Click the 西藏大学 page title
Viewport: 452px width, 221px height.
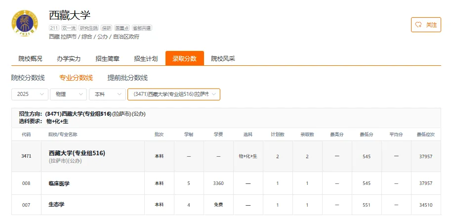click(70, 15)
